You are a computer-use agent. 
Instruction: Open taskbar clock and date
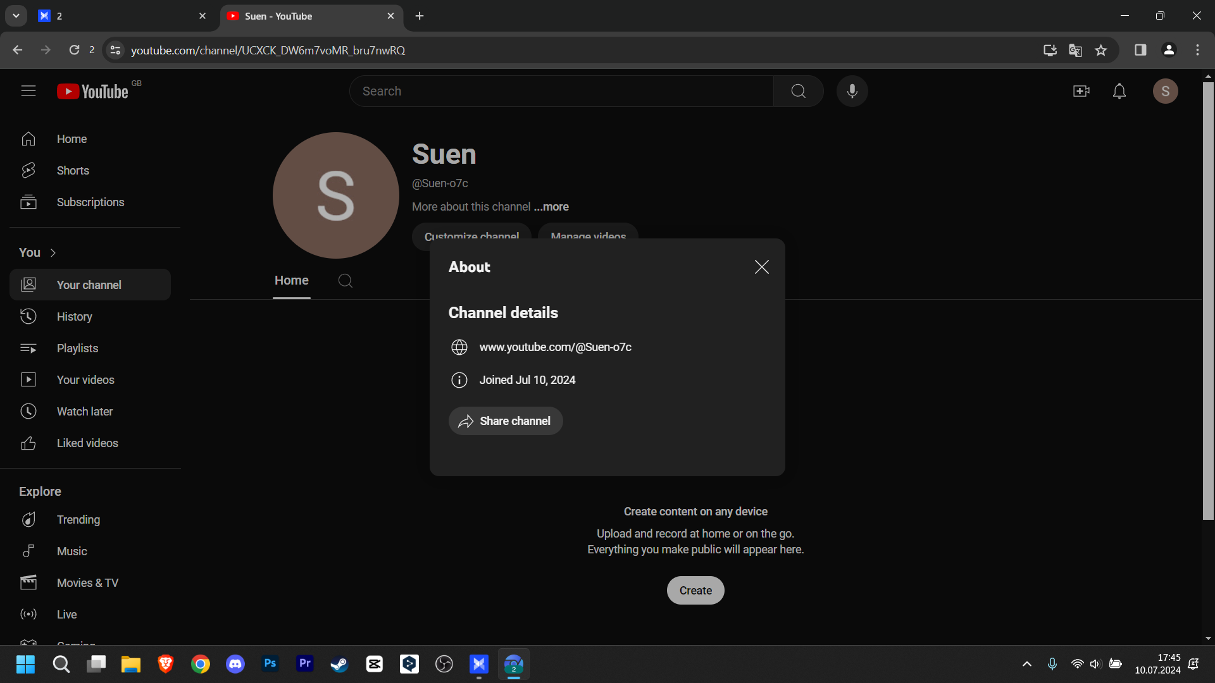[1157, 664]
